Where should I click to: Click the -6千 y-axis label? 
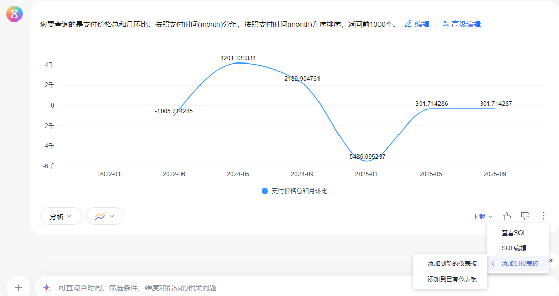pyautogui.click(x=49, y=166)
